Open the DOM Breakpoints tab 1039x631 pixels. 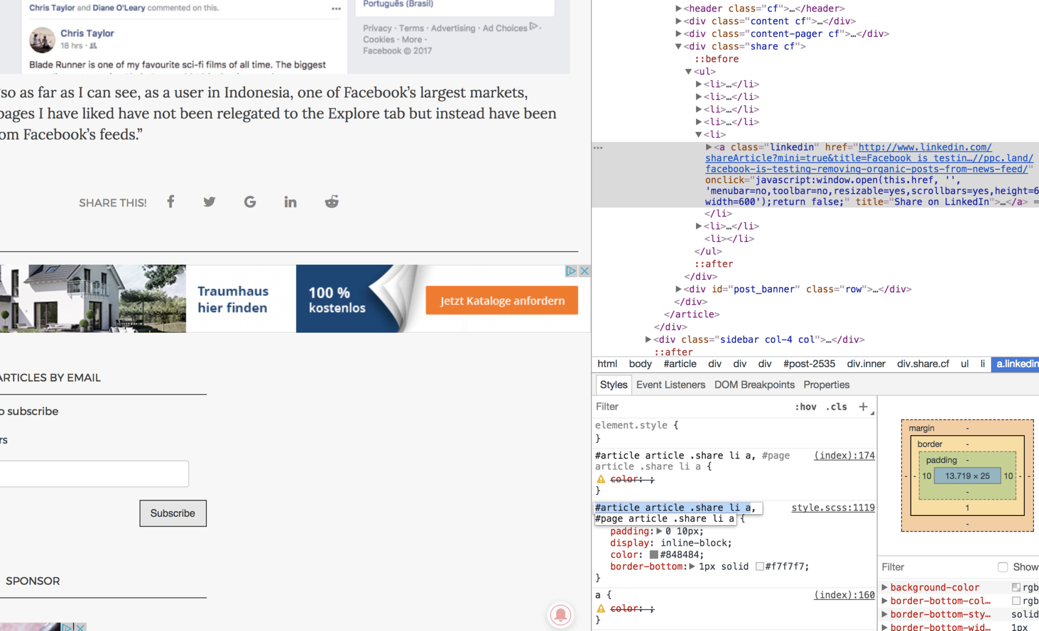tap(754, 385)
